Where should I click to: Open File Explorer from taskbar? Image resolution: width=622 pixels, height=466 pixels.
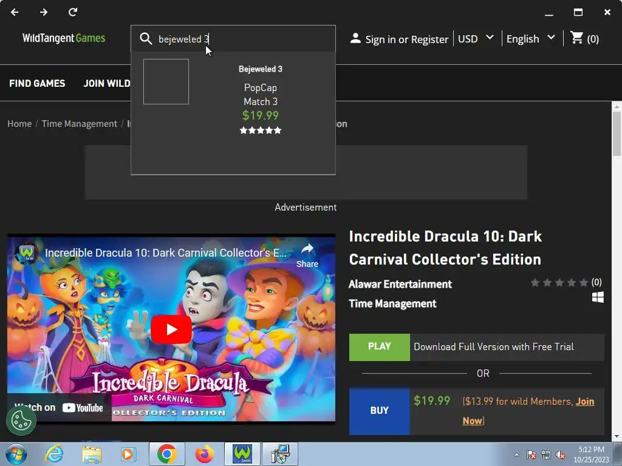tap(91, 454)
